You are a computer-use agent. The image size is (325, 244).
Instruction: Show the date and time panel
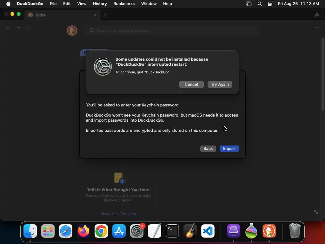click(298, 4)
